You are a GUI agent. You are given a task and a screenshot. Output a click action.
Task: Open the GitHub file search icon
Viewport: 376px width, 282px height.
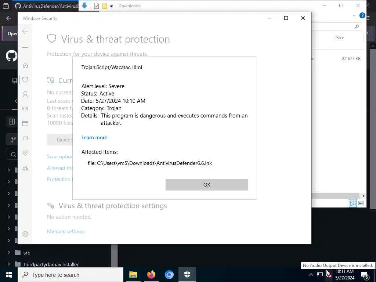coord(13,155)
